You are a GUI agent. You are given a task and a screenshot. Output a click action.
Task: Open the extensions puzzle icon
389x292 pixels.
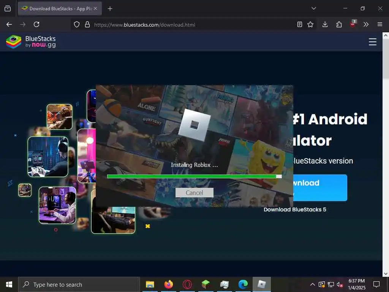[x=339, y=24]
